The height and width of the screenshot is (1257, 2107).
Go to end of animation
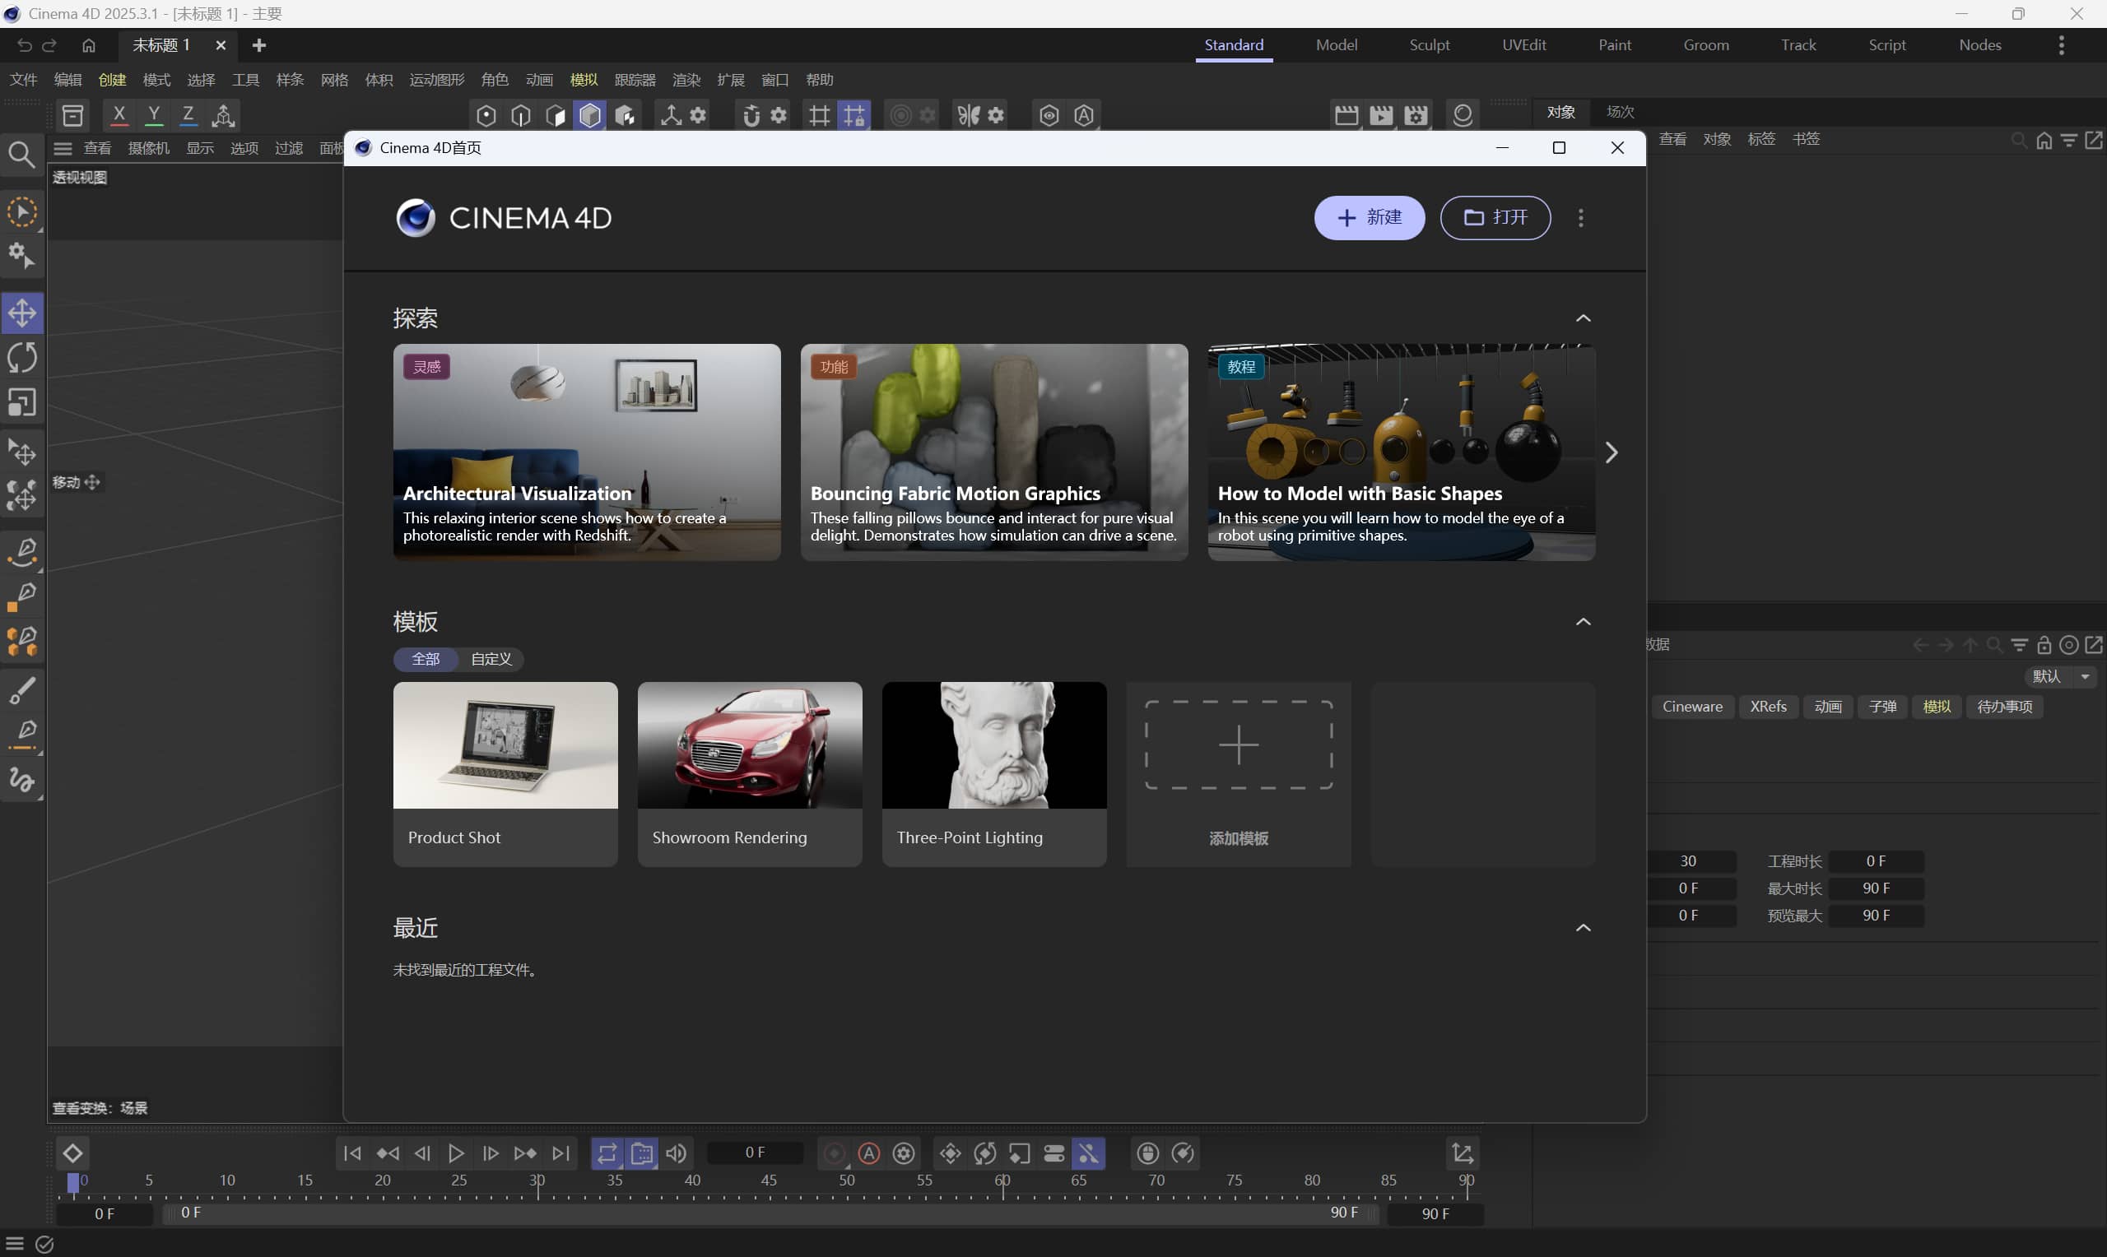[560, 1153]
